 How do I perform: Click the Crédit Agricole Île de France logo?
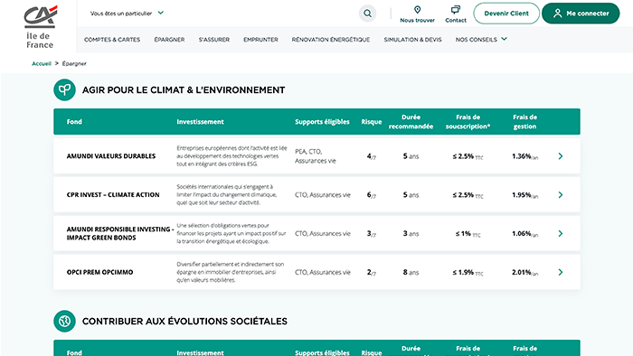(40, 26)
